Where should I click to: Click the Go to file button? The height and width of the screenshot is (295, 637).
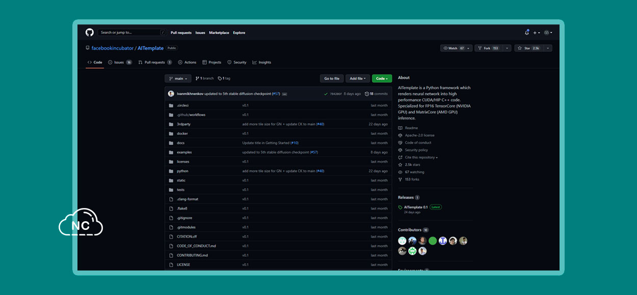click(332, 78)
